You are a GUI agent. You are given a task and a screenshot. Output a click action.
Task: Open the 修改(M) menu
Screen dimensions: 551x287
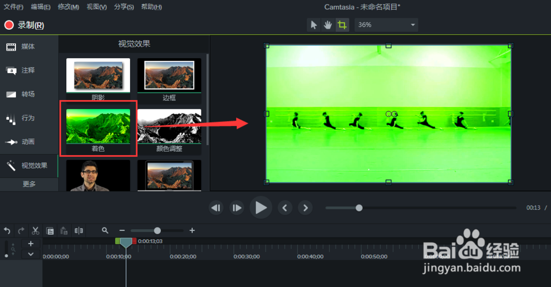tap(68, 7)
